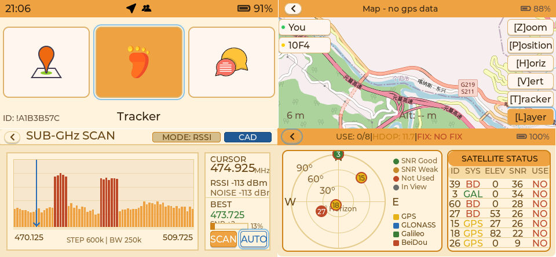This screenshot has width=556, height=257.
Task: Click the navigation arrow status icon
Action: point(131,8)
